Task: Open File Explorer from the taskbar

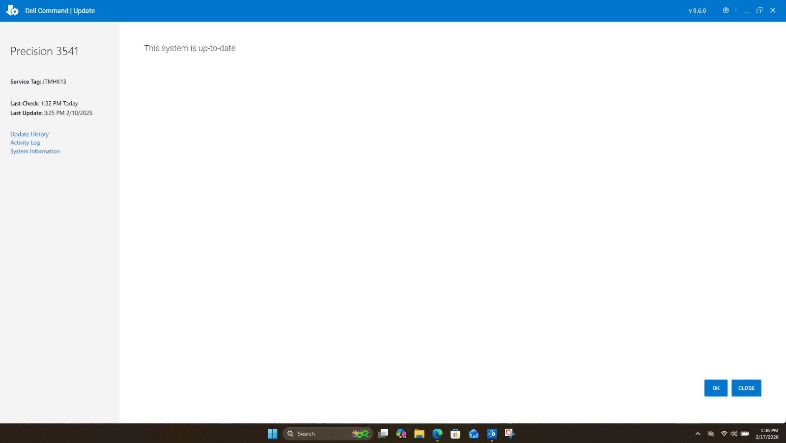Action: tap(419, 434)
